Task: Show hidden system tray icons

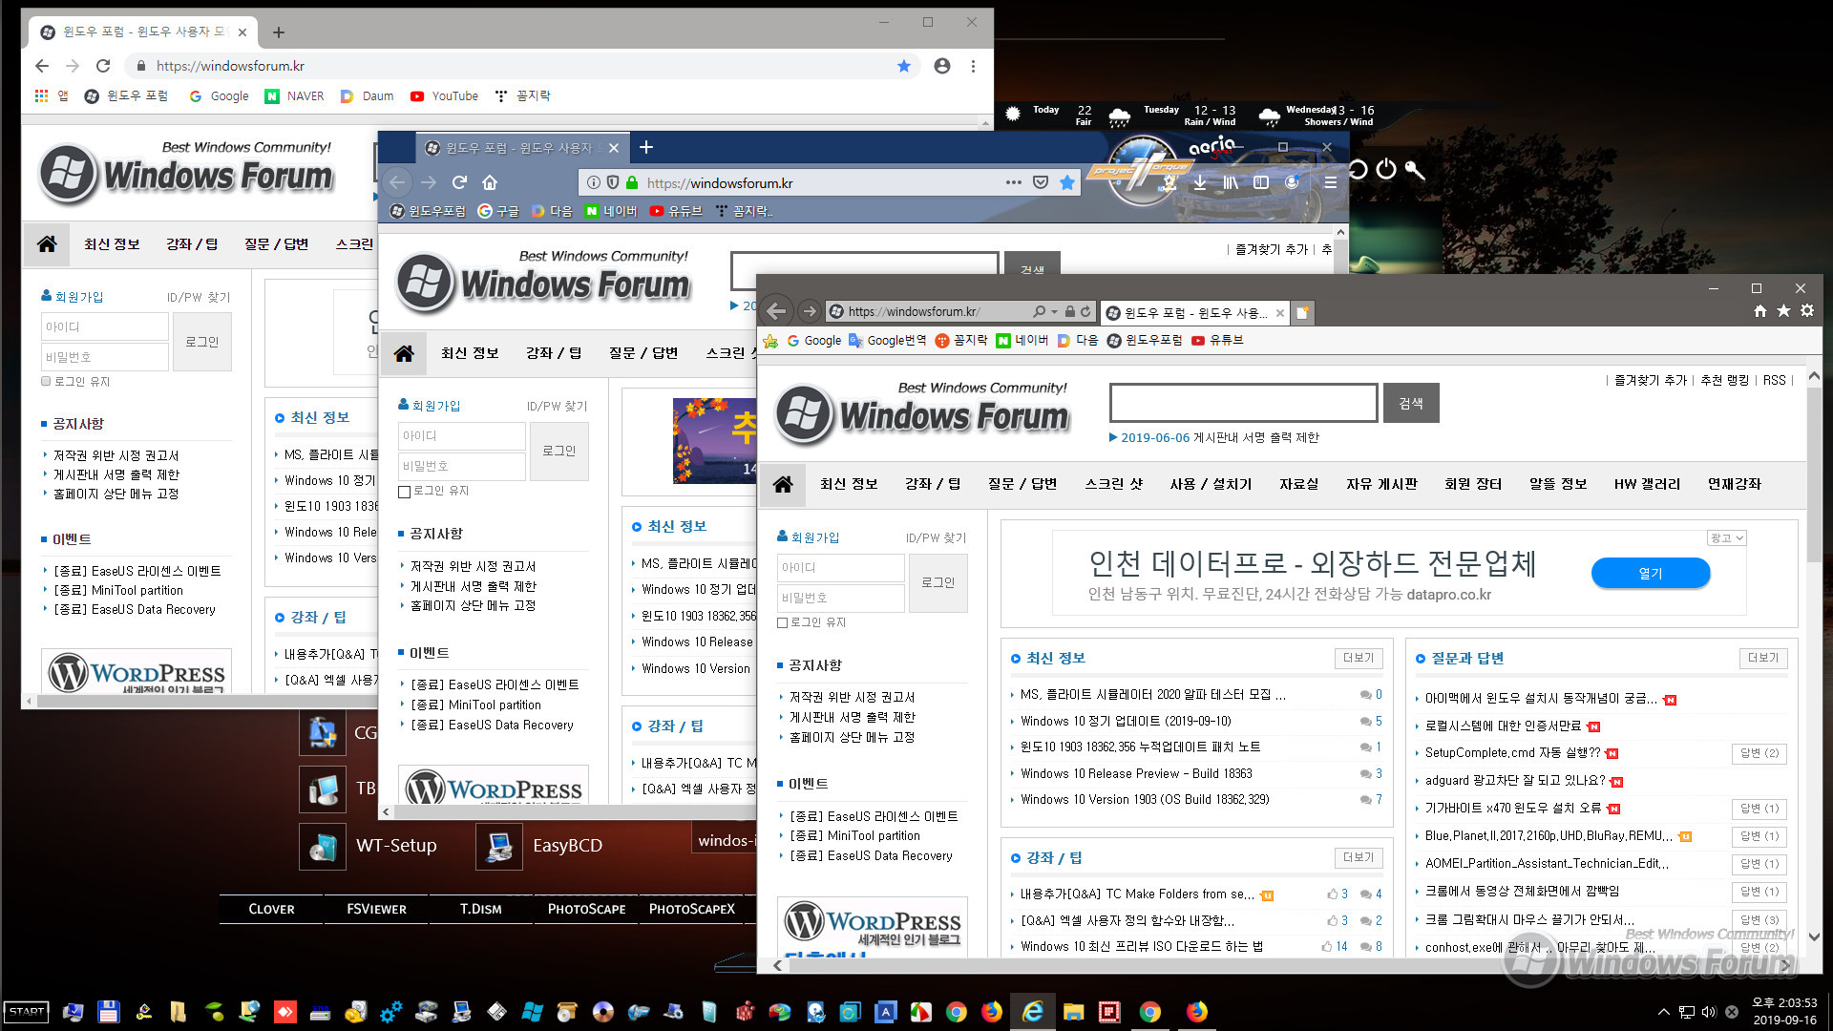Action: (1664, 1012)
